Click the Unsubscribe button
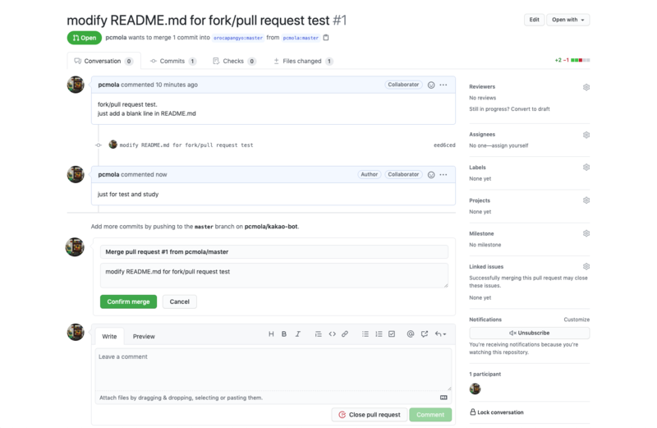The width and height of the screenshot is (657, 428). [x=529, y=333]
